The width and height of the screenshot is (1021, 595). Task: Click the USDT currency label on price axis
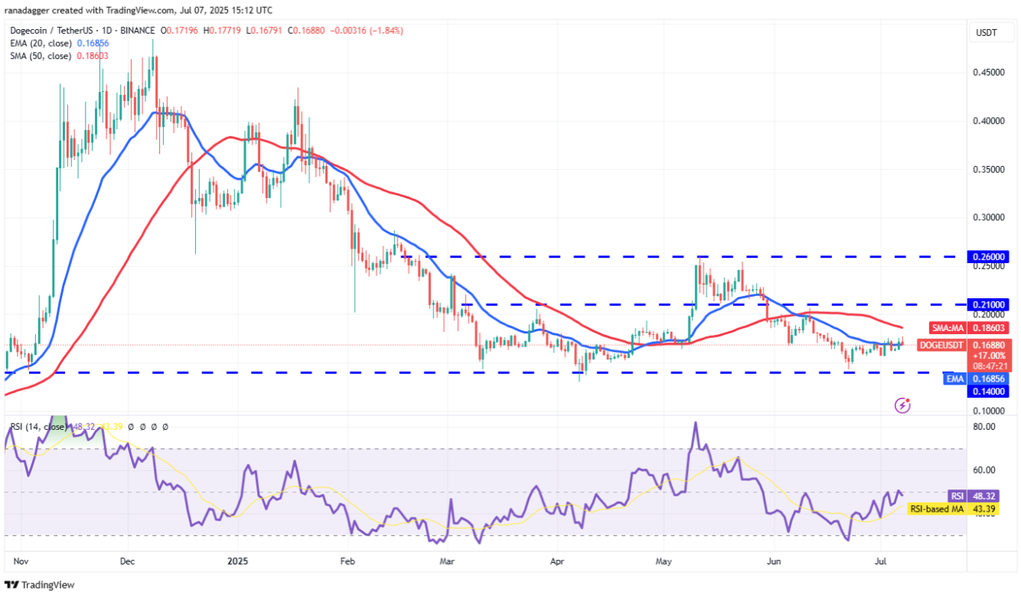click(x=984, y=32)
